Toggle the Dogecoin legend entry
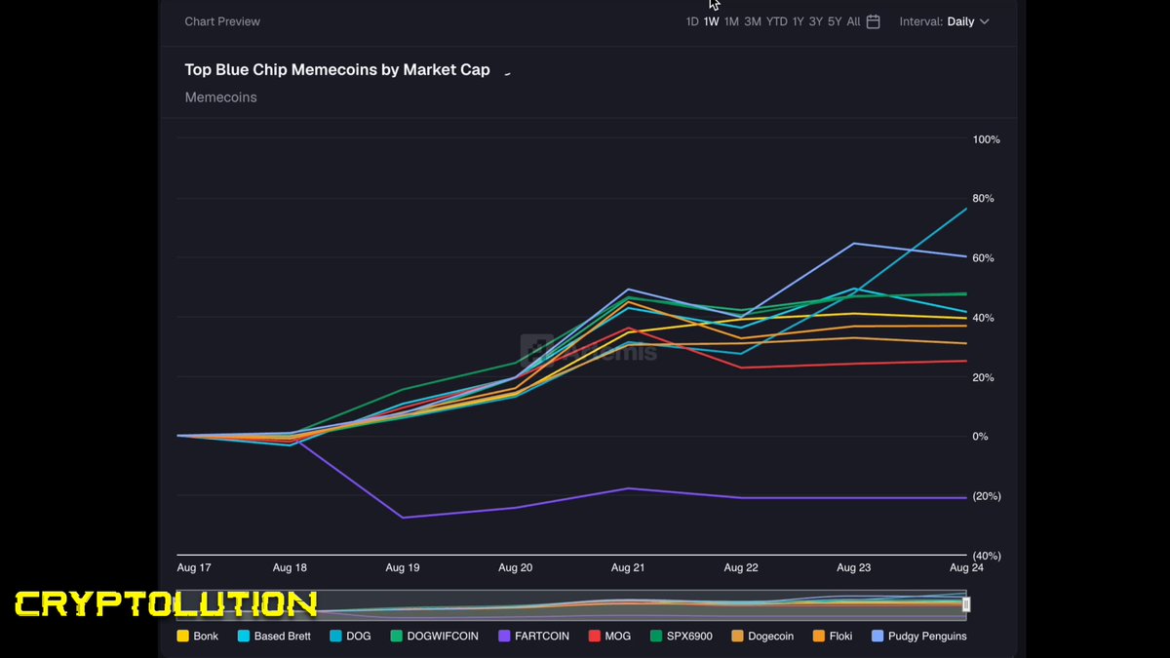This screenshot has width=1170, height=658. (x=761, y=637)
